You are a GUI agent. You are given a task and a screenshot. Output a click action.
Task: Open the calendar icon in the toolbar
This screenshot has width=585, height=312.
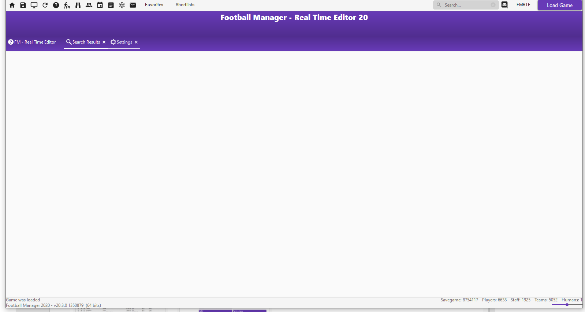tap(100, 5)
